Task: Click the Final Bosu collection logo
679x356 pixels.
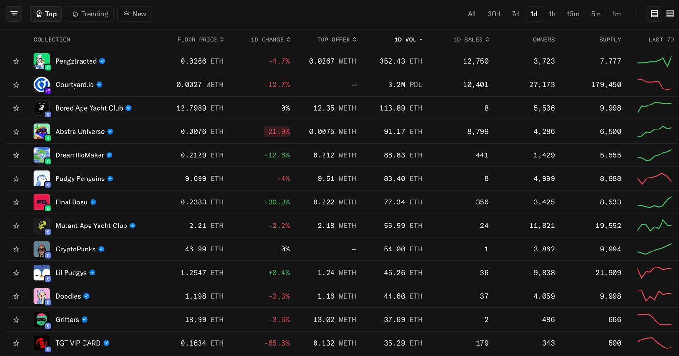Action: pyautogui.click(x=41, y=202)
